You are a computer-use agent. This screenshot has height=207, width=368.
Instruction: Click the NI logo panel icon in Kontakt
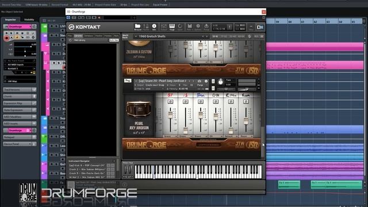pyautogui.click(x=260, y=27)
